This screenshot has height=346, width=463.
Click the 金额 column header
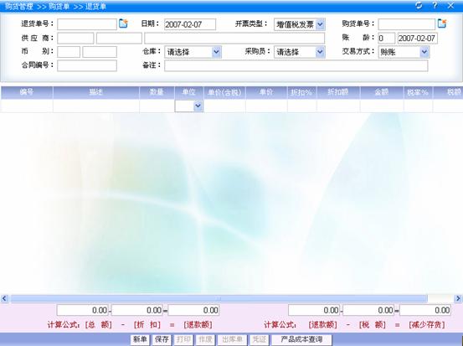pyautogui.click(x=382, y=92)
